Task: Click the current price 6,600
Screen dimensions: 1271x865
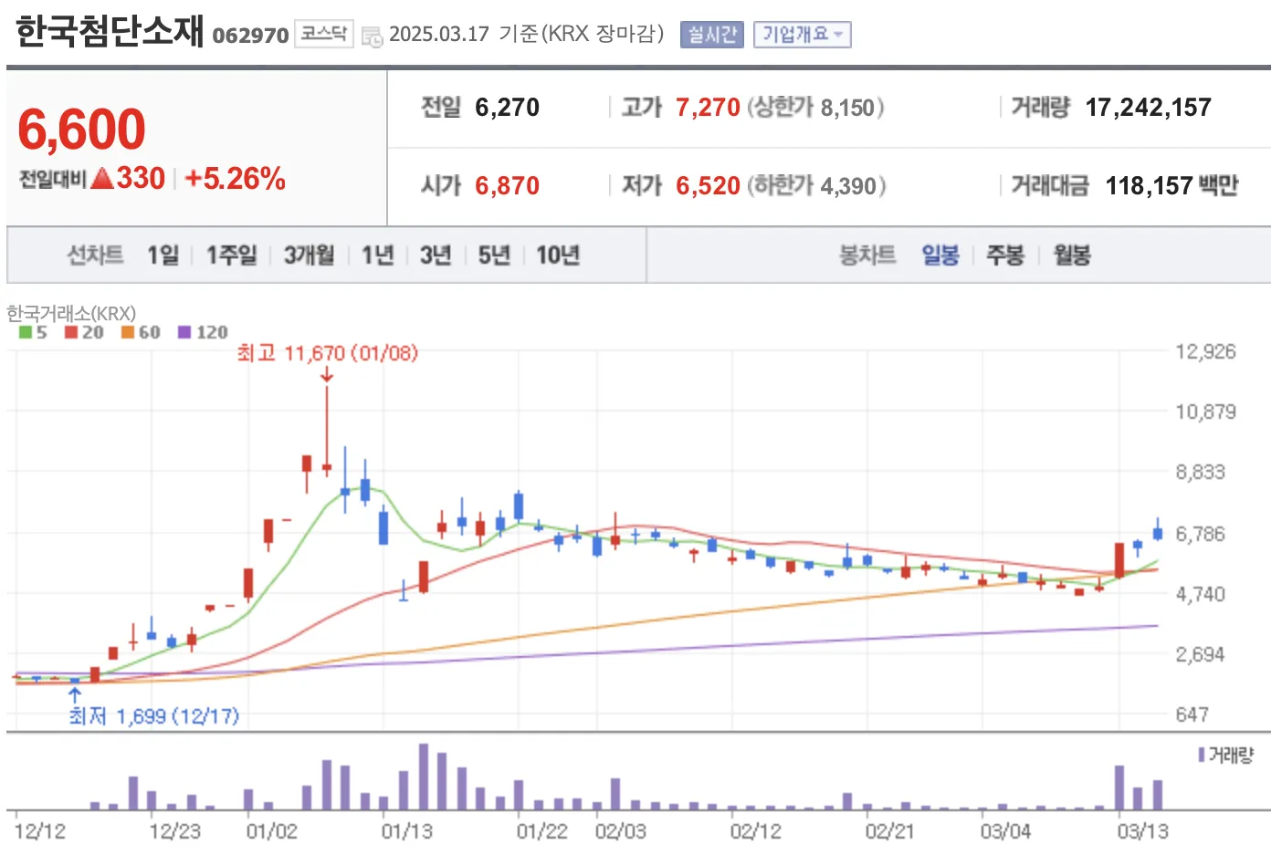Action: (81, 129)
